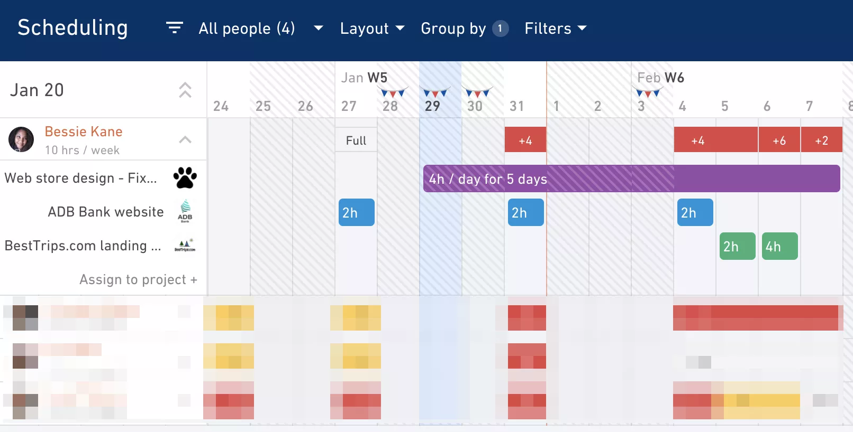853x432 pixels.
Task: Open the Layout menu
Action: coord(372,28)
